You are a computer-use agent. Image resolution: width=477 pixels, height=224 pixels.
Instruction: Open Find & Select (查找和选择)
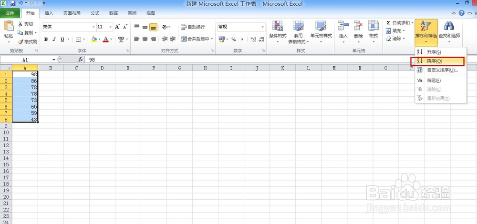449,32
